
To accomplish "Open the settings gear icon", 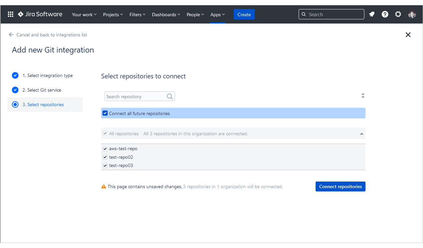I will 398,14.
